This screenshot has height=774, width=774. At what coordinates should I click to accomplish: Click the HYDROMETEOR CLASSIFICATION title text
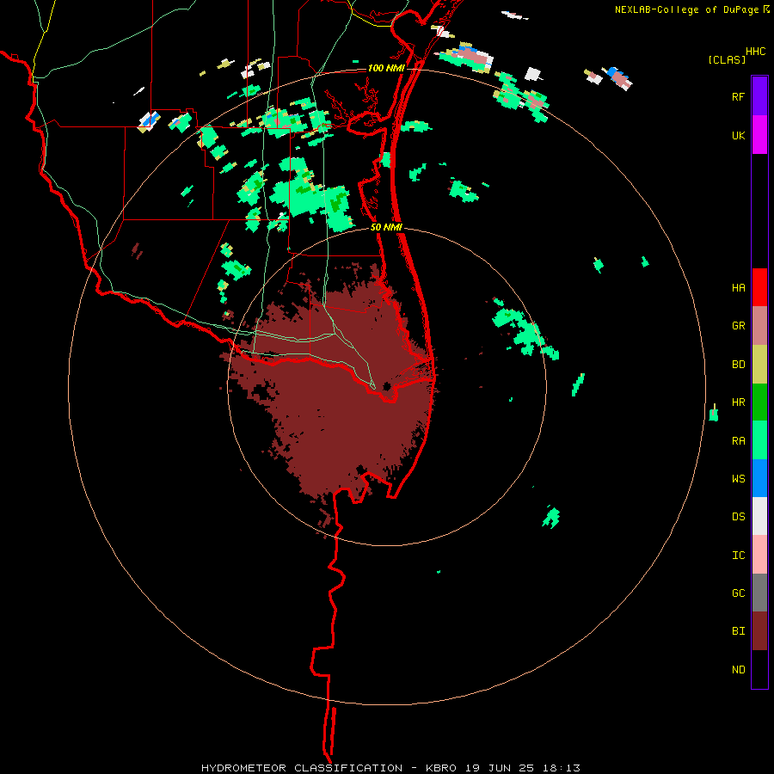tap(302, 768)
